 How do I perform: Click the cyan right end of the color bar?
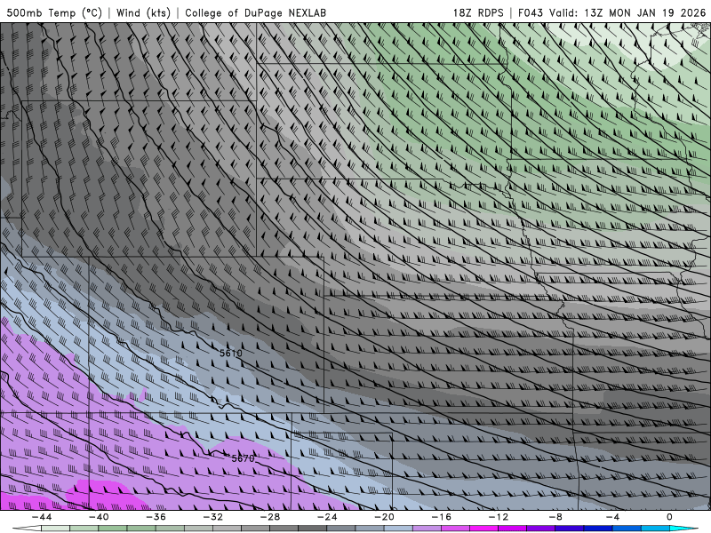tap(683, 529)
